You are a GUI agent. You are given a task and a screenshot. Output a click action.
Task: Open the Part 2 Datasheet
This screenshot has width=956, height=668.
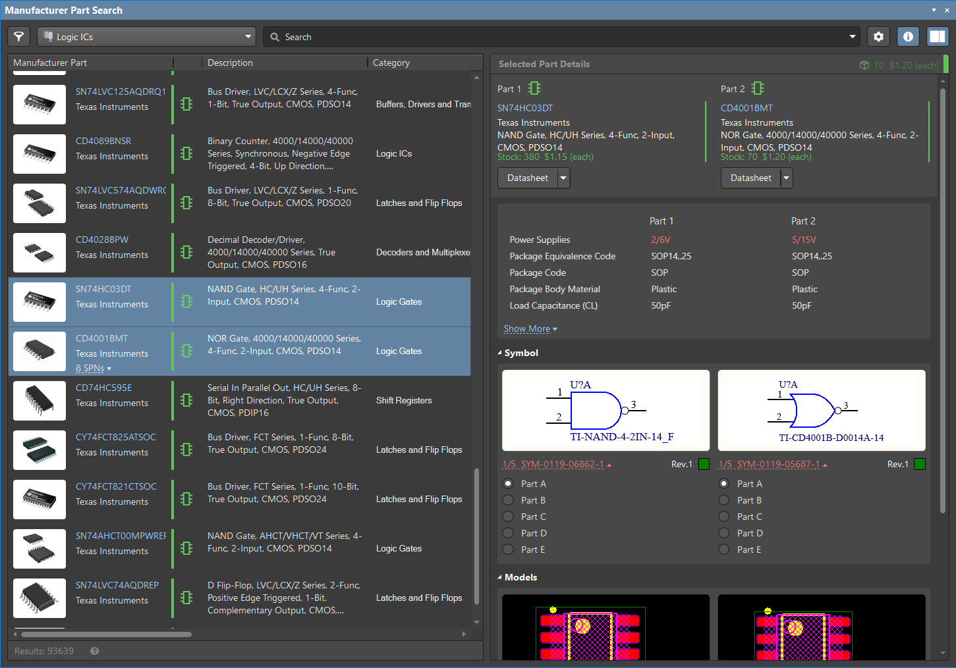tap(751, 178)
